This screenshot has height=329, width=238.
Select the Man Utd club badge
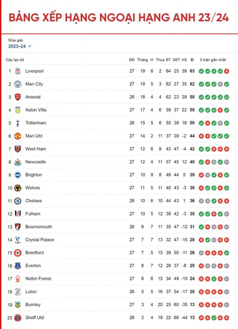(x=18, y=136)
